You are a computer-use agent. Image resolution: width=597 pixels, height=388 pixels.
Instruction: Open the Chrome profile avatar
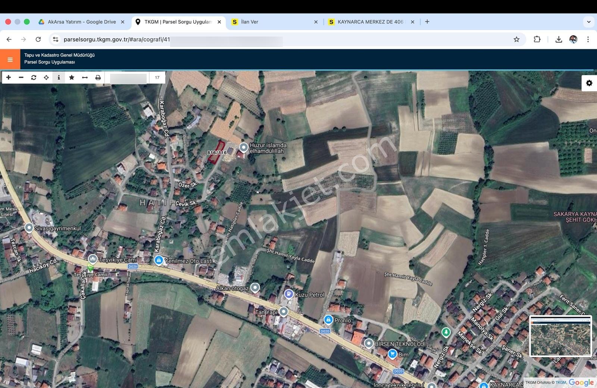point(573,39)
